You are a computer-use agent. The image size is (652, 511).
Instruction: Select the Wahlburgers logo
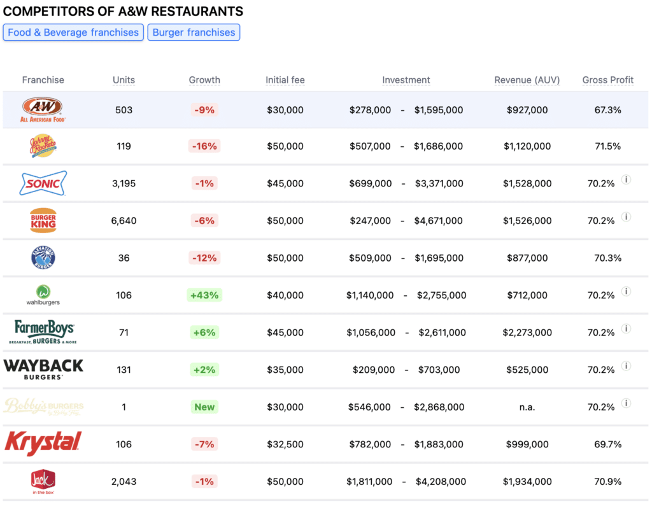(43, 295)
